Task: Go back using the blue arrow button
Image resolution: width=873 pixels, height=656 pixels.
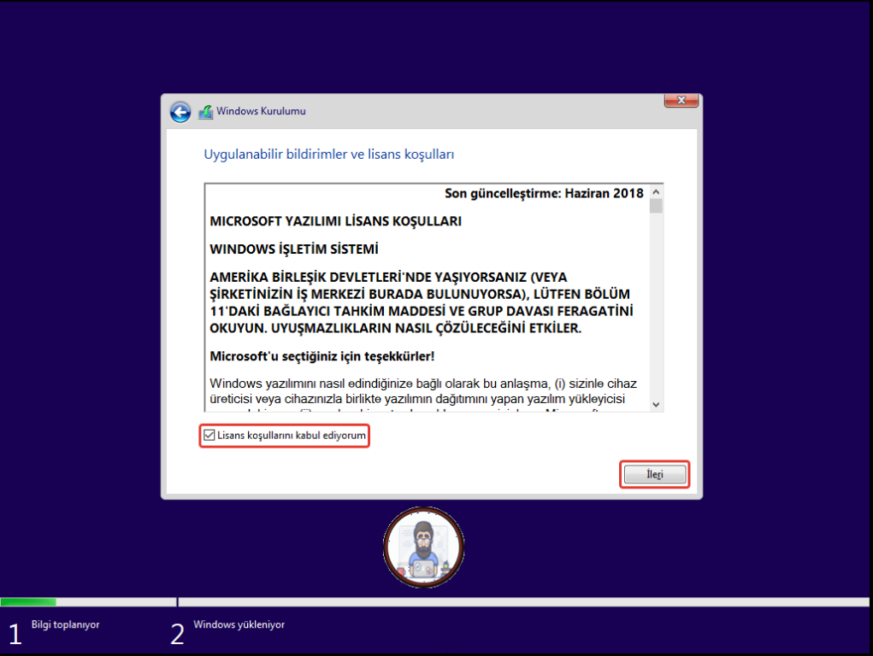Action: [180, 112]
